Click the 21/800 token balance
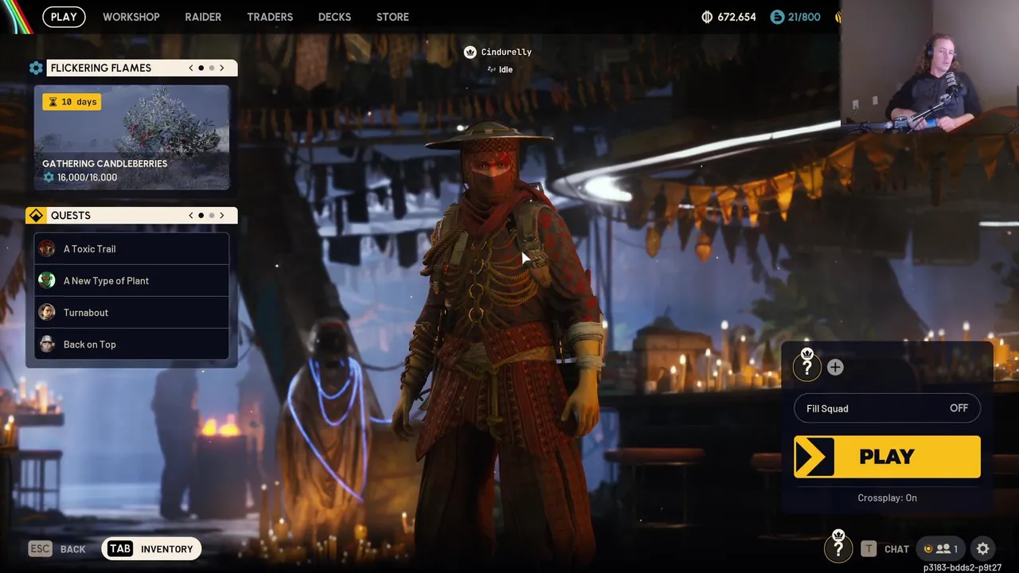The image size is (1019, 573). tap(804, 17)
